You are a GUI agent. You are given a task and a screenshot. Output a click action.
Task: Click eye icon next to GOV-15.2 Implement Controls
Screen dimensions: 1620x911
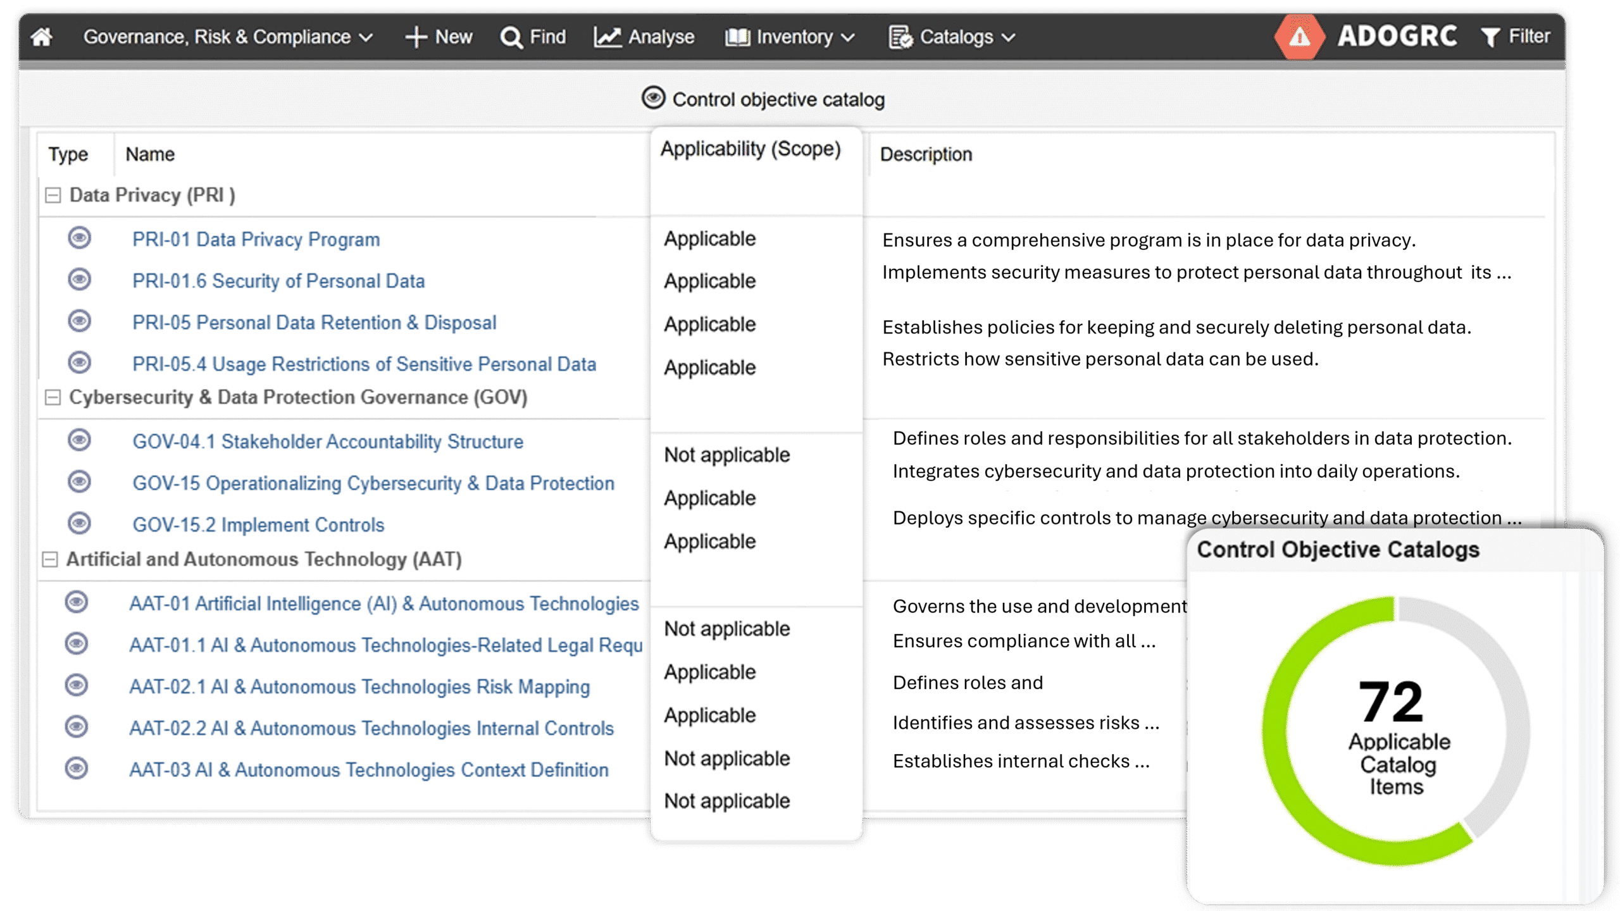(79, 524)
